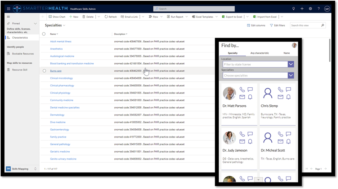Image resolution: width=338 pixels, height=189 pixels.
Task: Email Dr. Micheal Scott via envelope icon
Action: pyautogui.click(x=280, y=142)
